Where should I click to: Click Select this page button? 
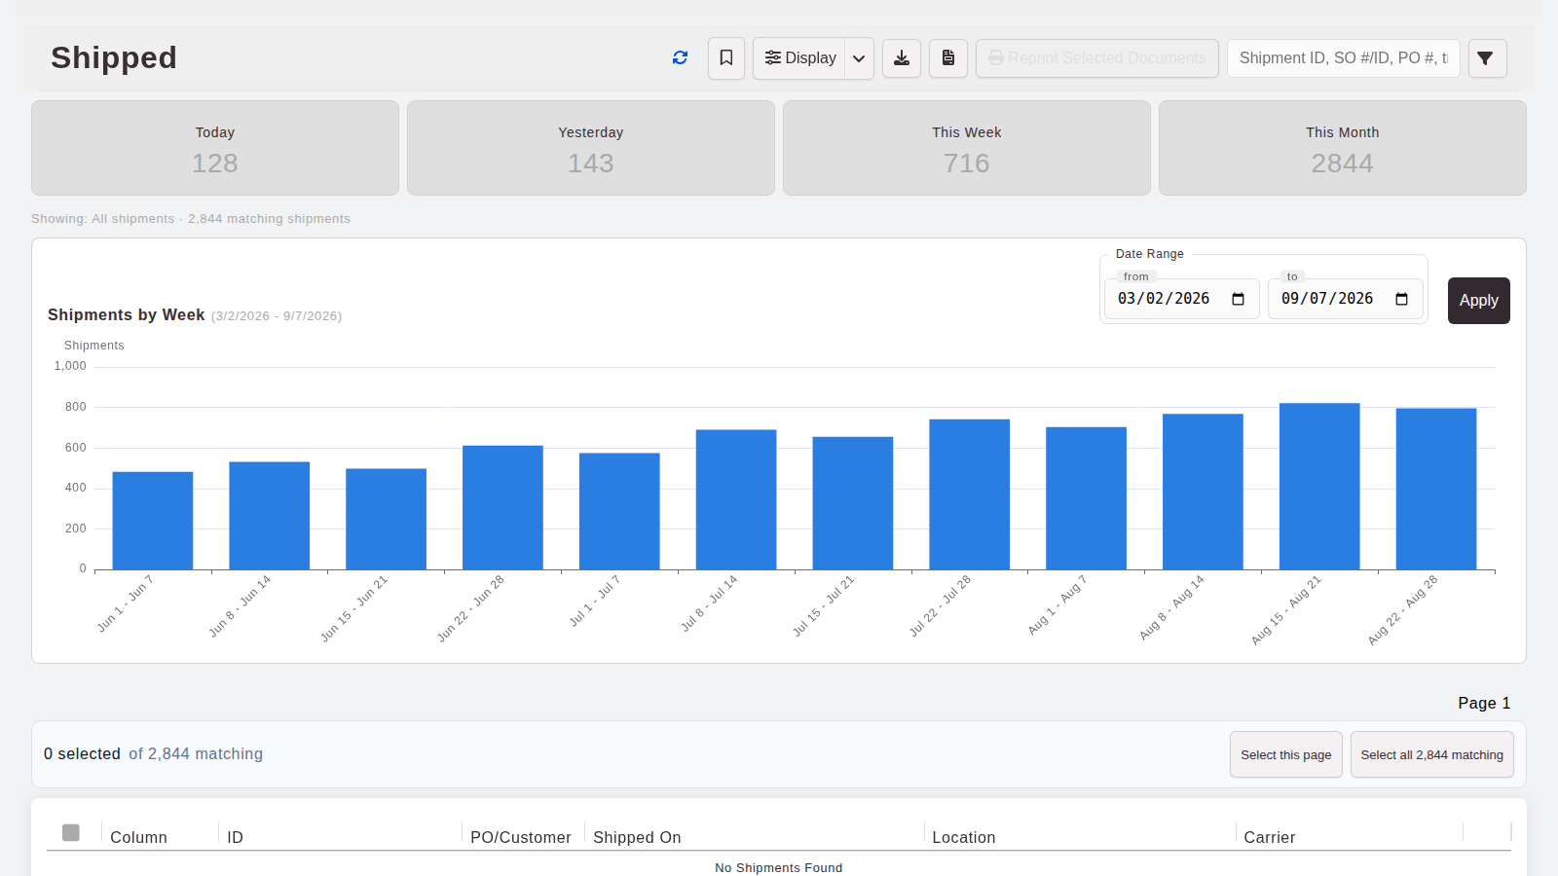(1285, 754)
